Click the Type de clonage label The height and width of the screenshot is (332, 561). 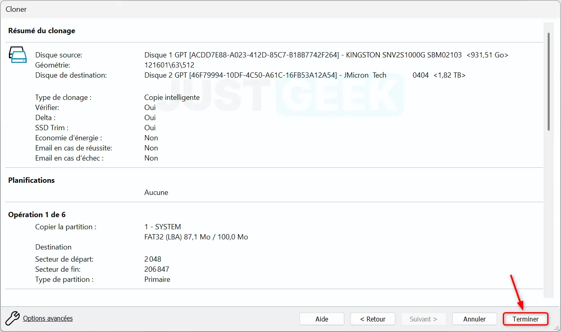pyautogui.click(x=63, y=97)
